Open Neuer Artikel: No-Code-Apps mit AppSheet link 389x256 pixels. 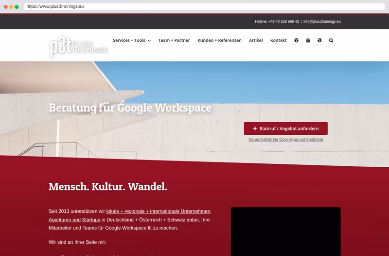tap(286, 140)
